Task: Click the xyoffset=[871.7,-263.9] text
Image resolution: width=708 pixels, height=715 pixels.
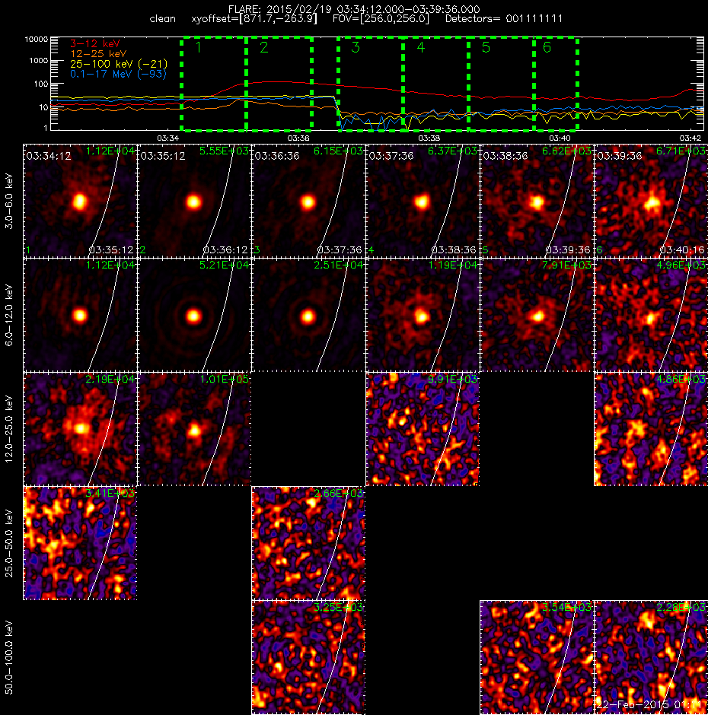Action: [x=254, y=19]
